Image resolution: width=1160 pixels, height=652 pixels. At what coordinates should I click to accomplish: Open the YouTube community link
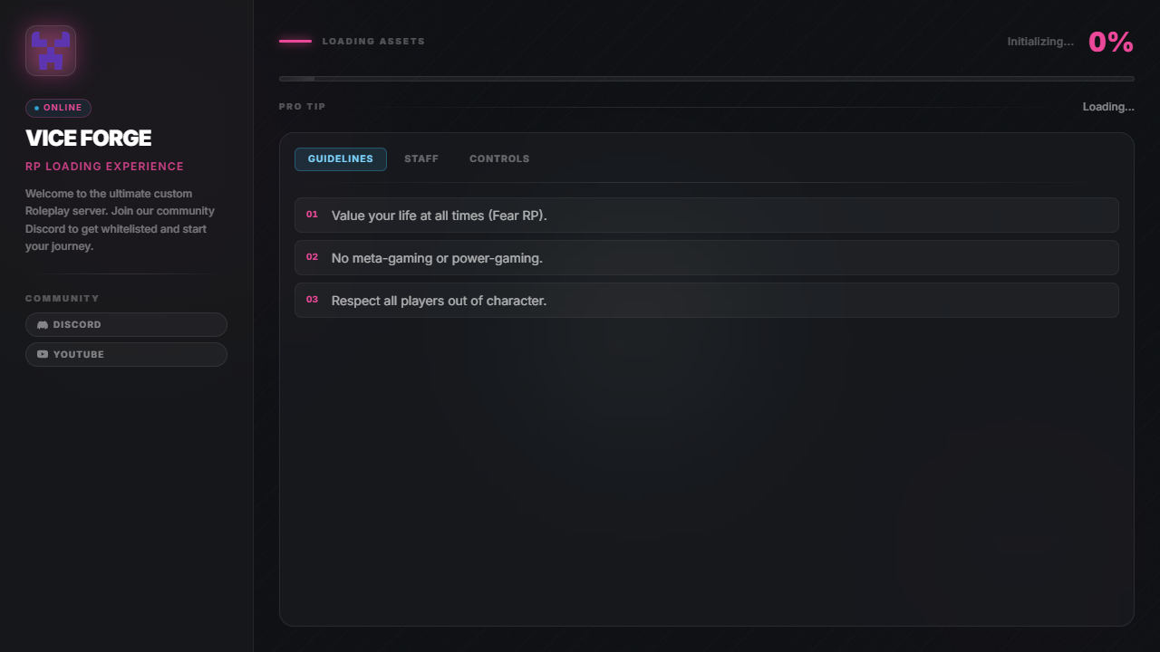click(x=126, y=354)
